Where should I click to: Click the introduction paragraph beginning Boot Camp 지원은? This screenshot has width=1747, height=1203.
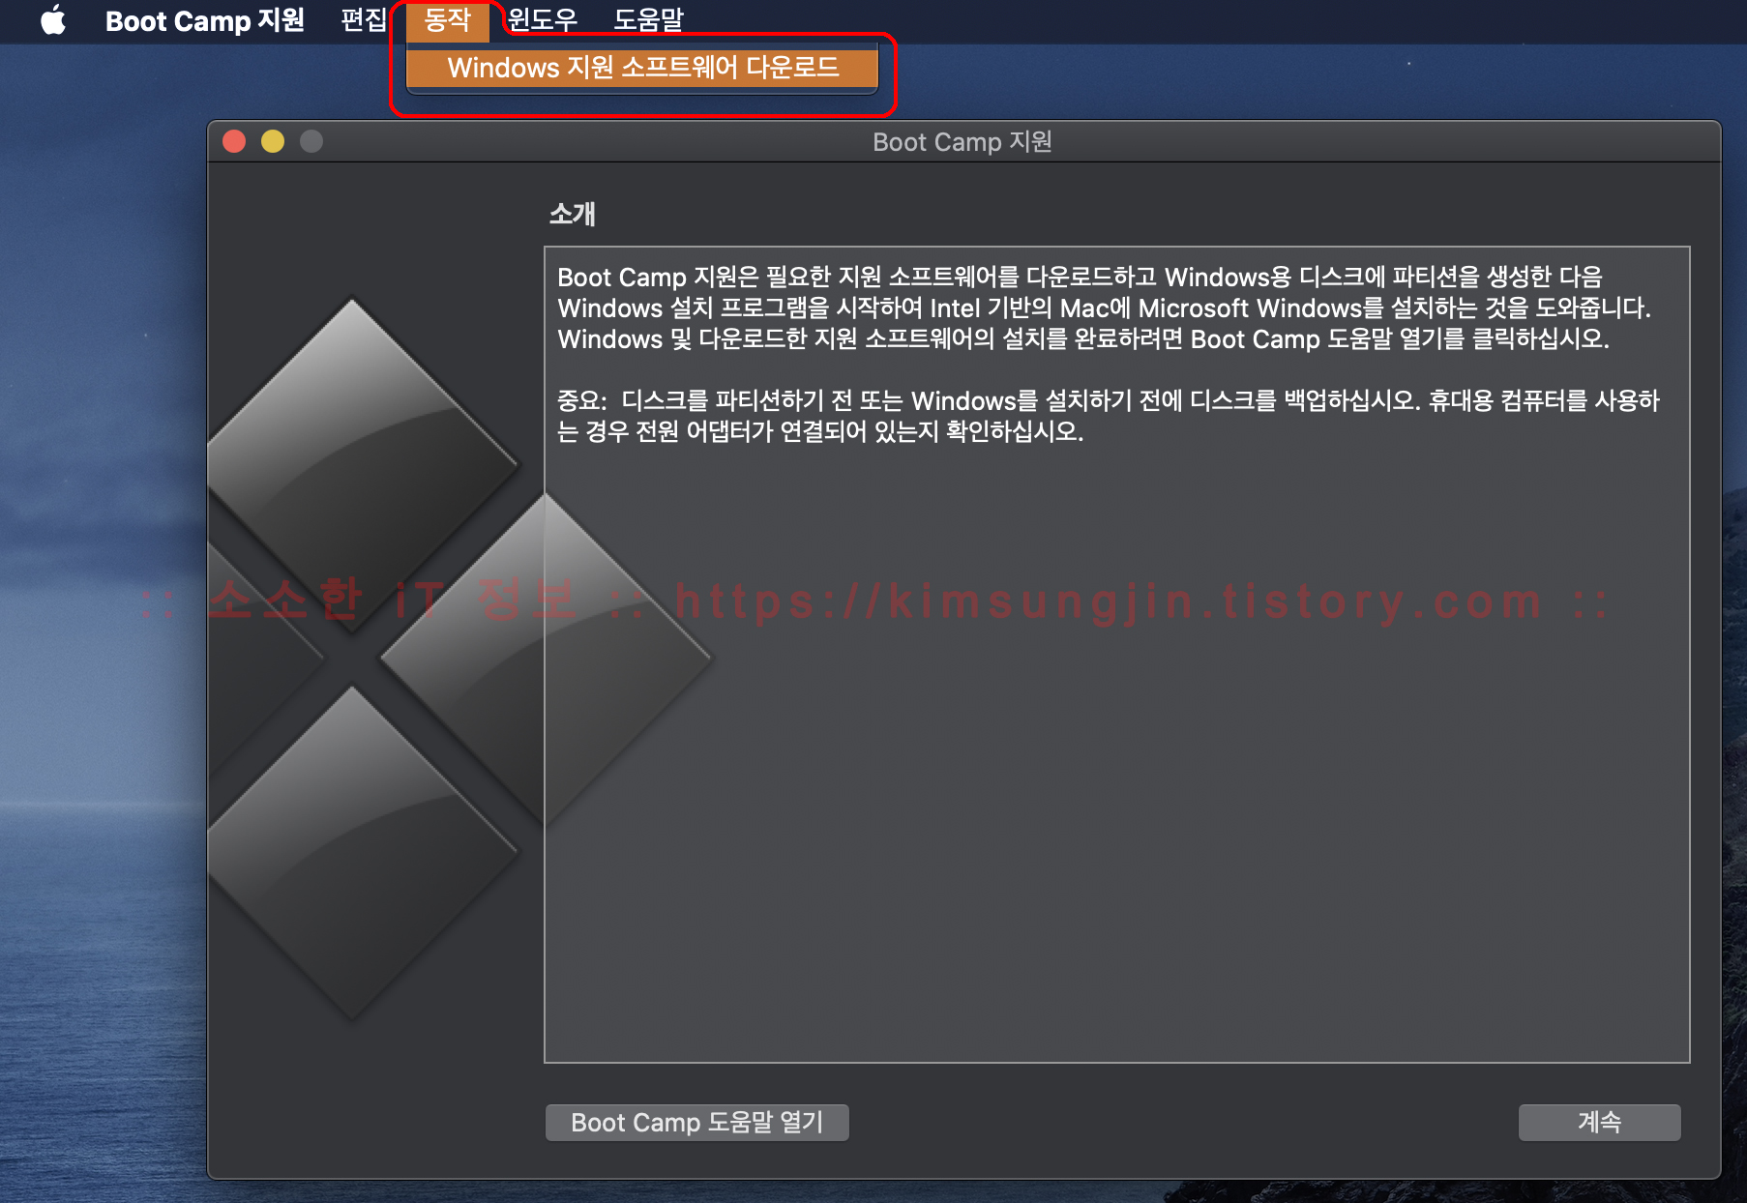(1104, 308)
